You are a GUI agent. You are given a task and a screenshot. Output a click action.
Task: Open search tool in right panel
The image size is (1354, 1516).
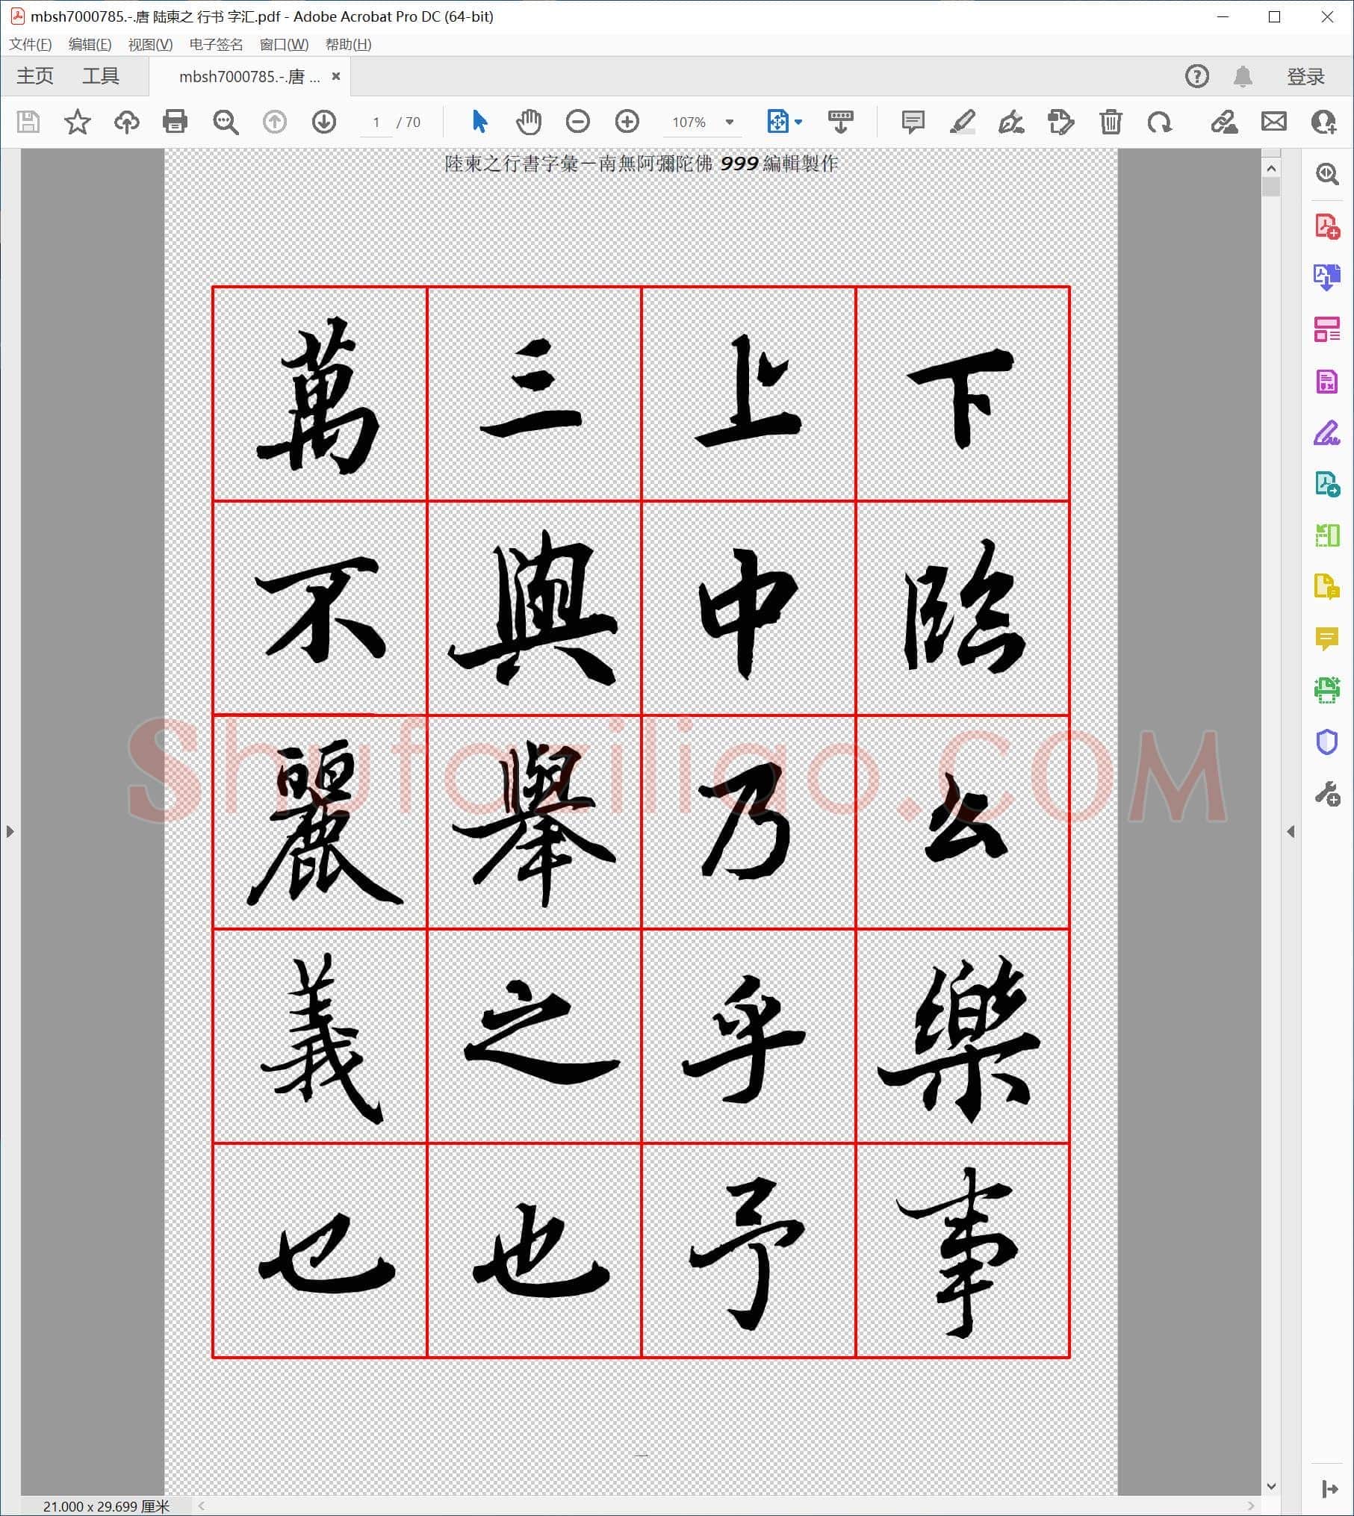(1327, 175)
